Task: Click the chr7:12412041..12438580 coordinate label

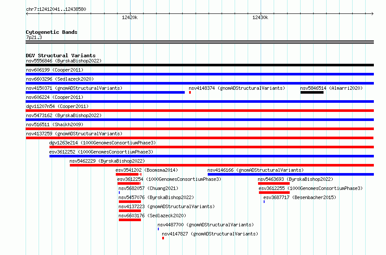Action: click(x=56, y=9)
